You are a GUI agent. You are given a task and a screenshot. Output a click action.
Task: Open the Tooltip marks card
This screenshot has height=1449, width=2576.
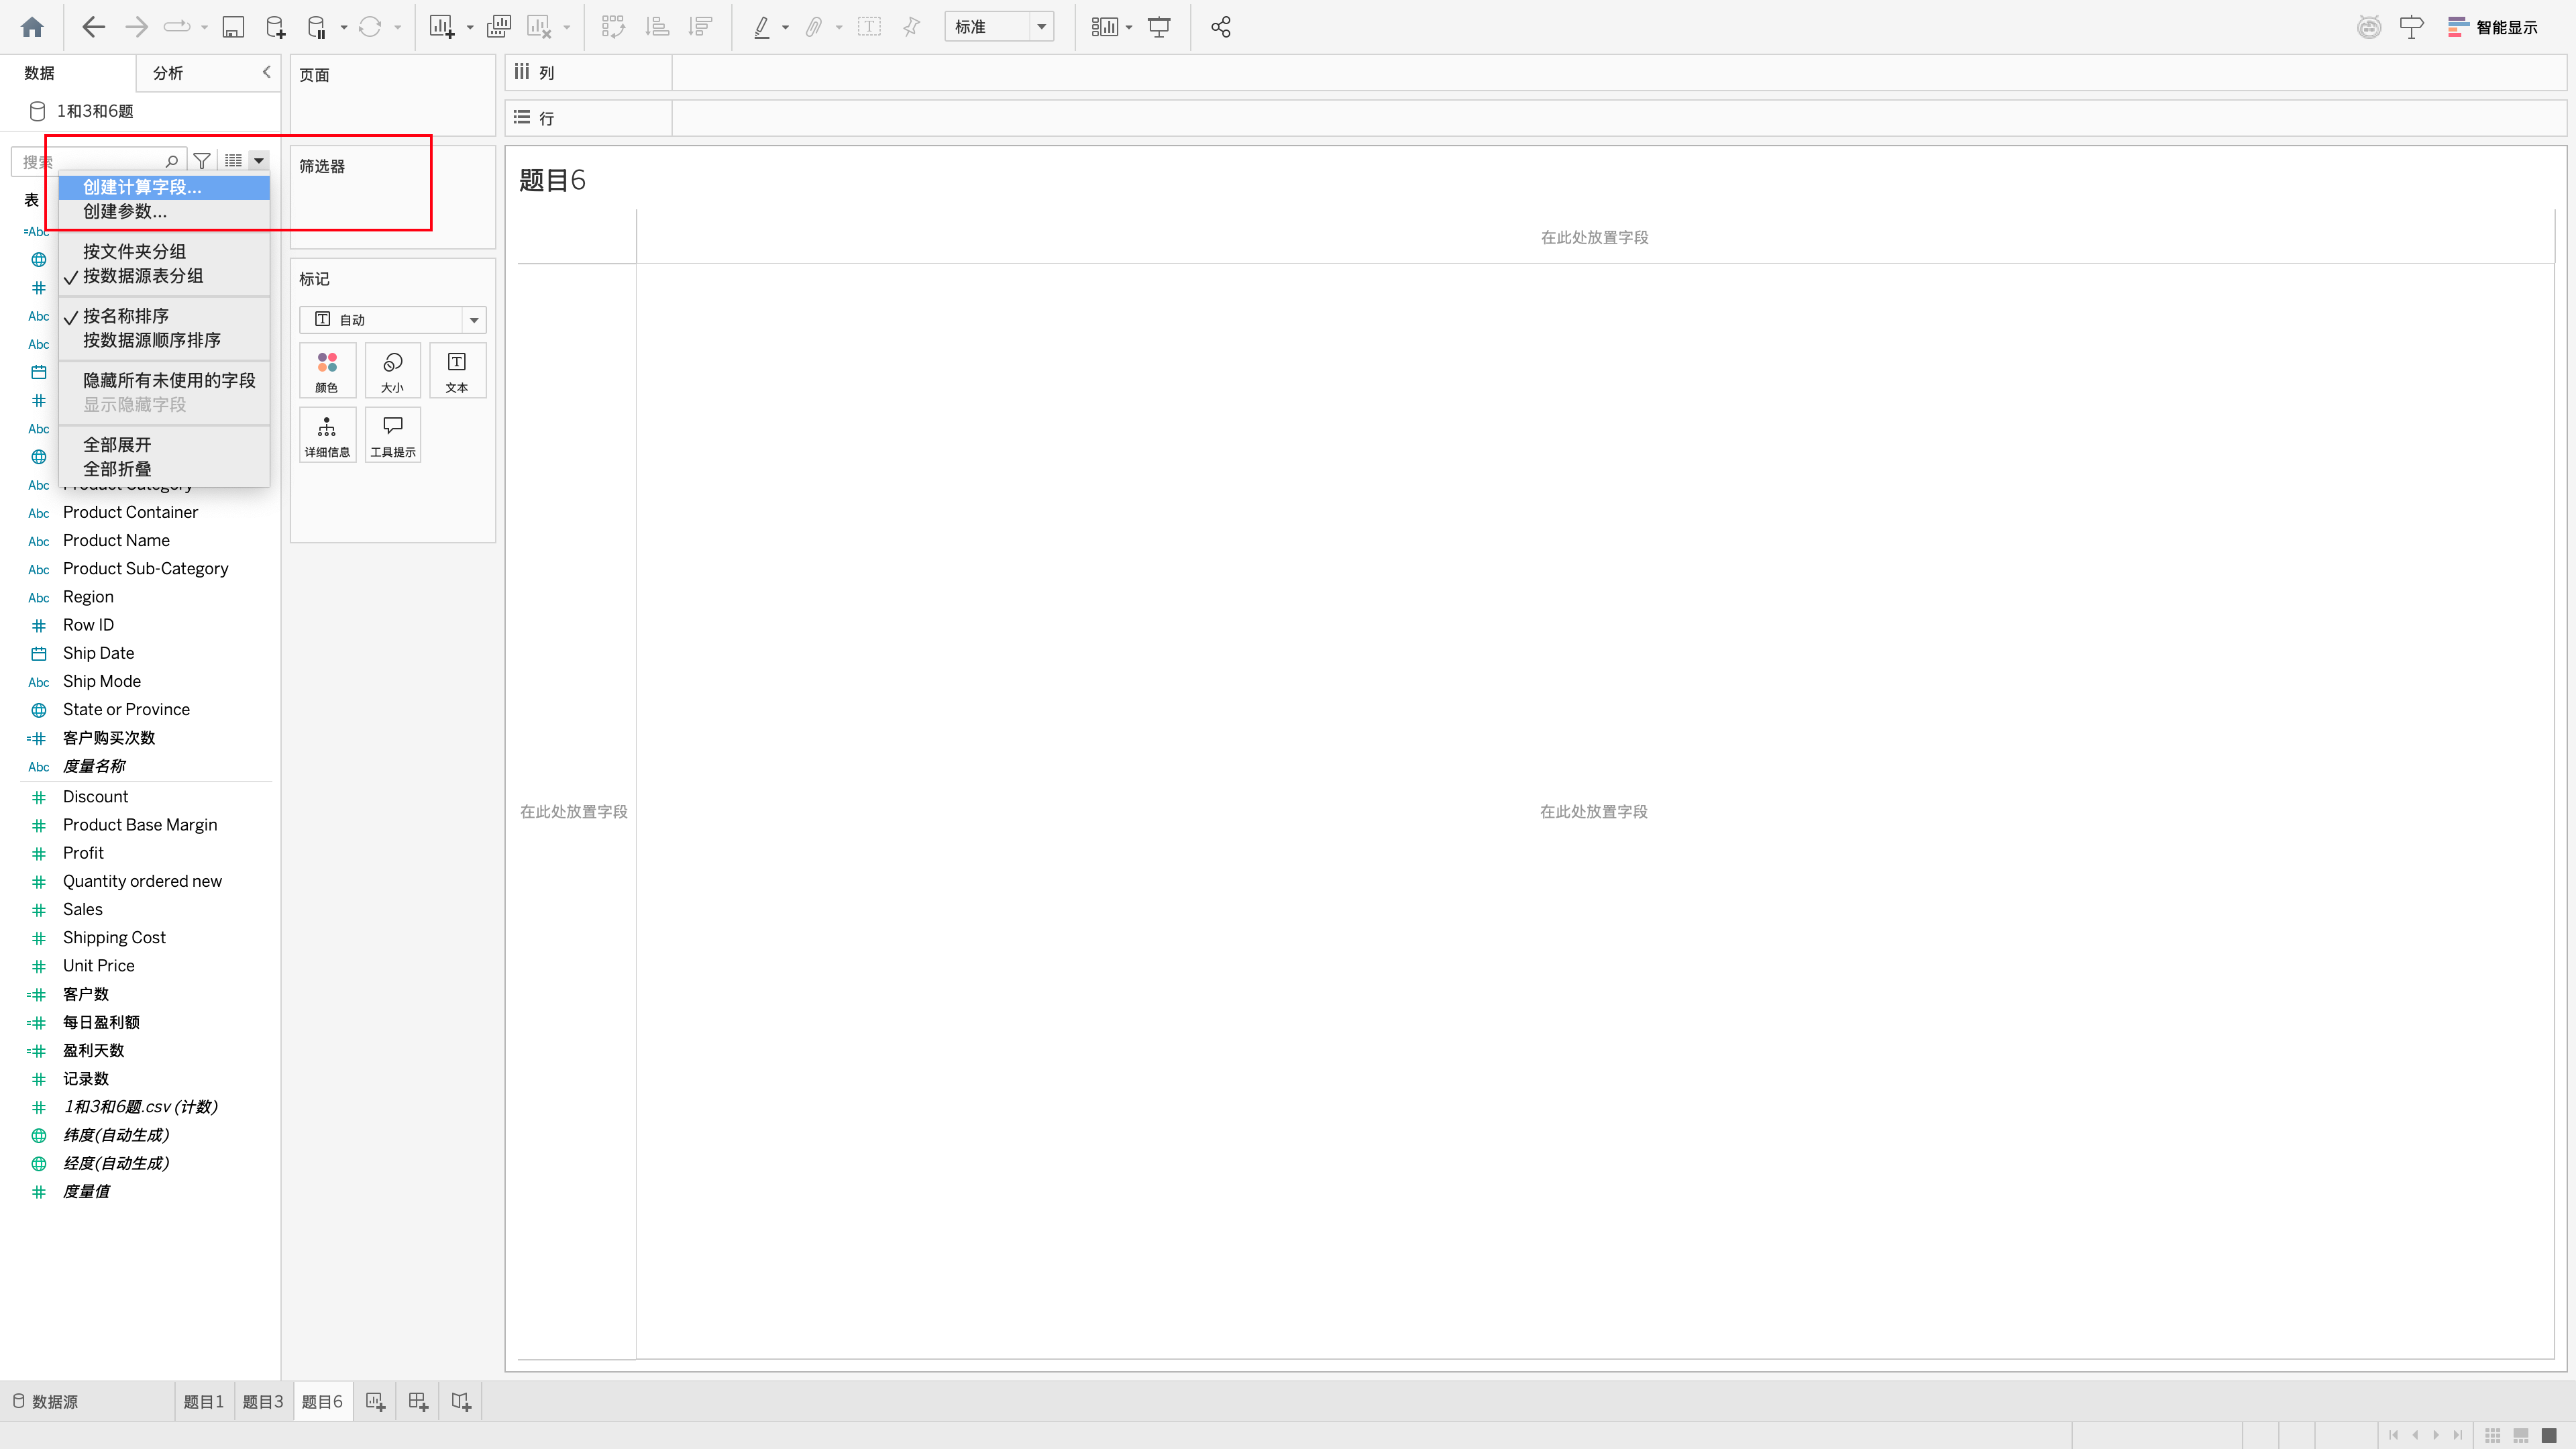pos(392,435)
